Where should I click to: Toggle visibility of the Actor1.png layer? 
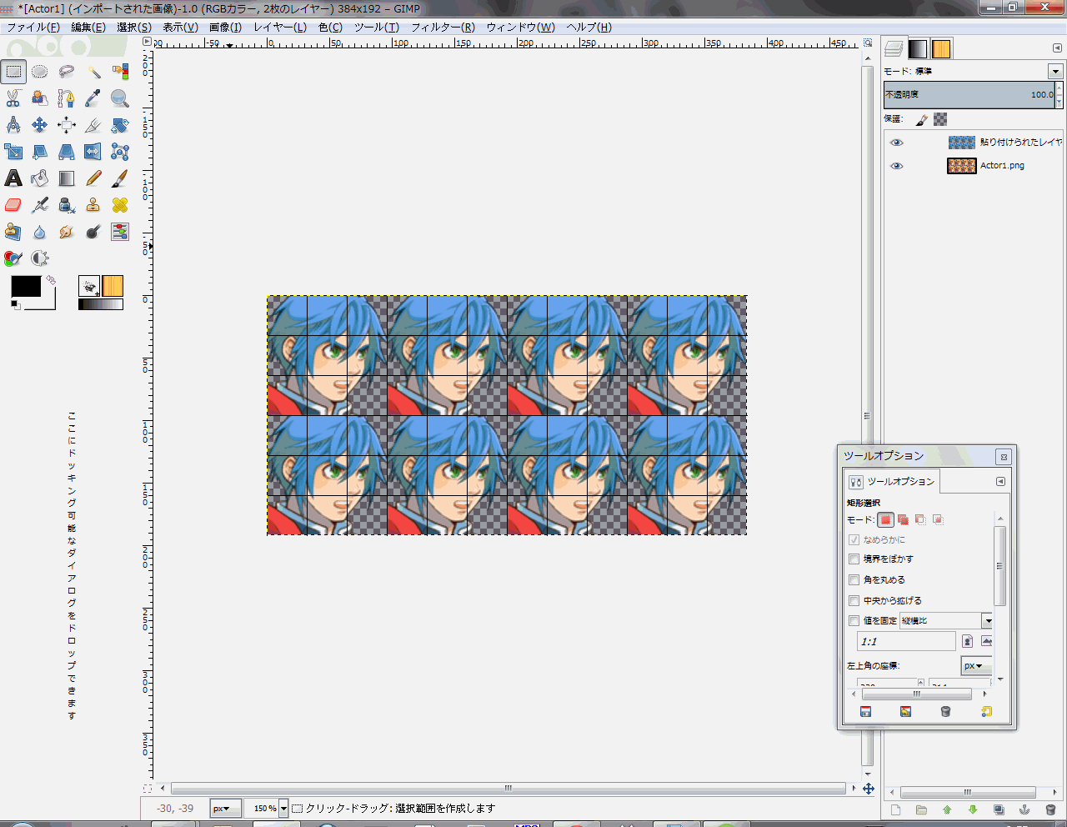click(x=897, y=166)
